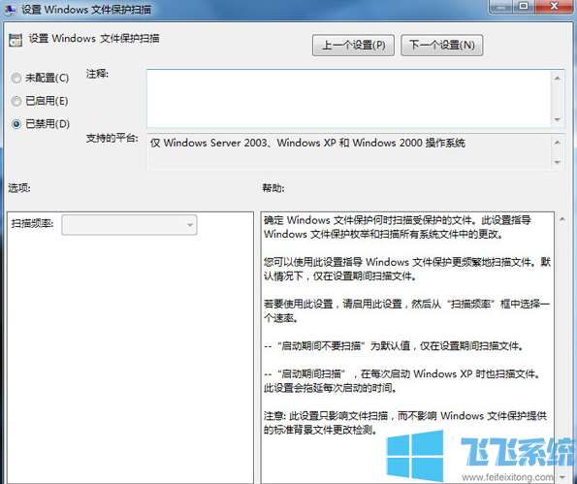Viewport: 577px width, 484px height.
Task: Go to previous setting 上一个设置(P)
Action: pyautogui.click(x=353, y=46)
